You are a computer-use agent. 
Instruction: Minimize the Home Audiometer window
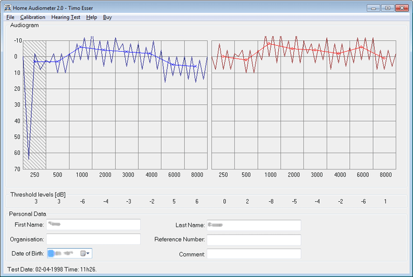[x=374, y=8]
